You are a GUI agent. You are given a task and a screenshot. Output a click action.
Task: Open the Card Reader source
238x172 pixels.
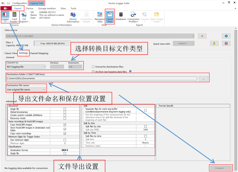[x=15, y=15]
